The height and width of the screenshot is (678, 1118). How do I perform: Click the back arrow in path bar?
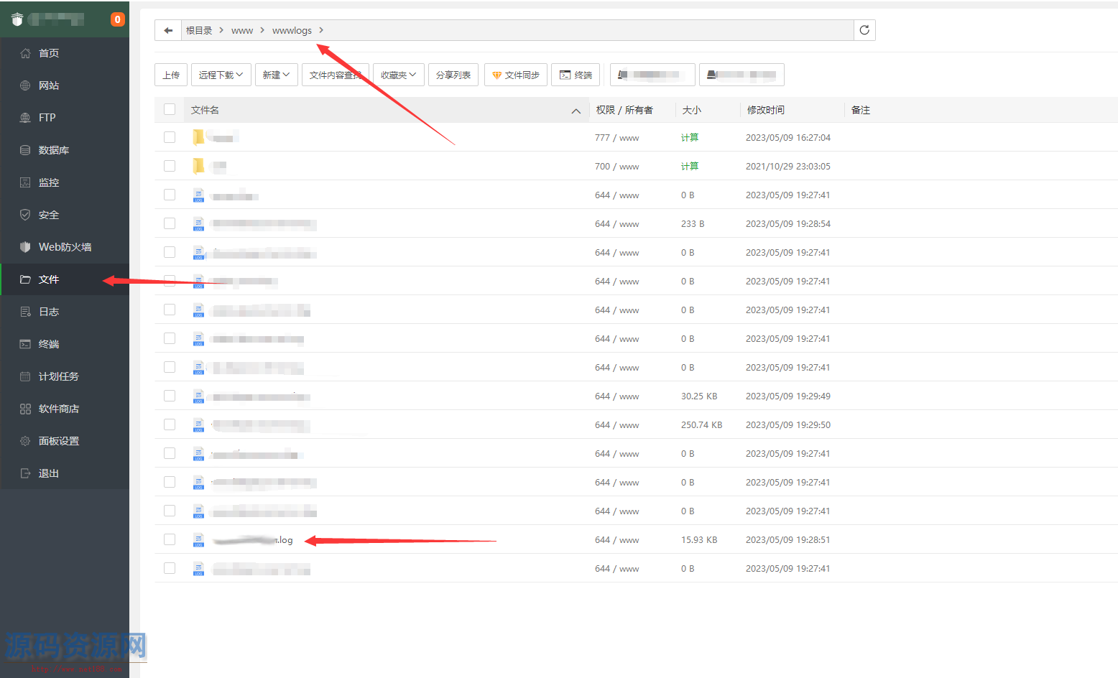(168, 30)
